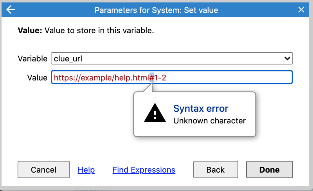Click the Variable label beside the dropdown

[x=32, y=59]
